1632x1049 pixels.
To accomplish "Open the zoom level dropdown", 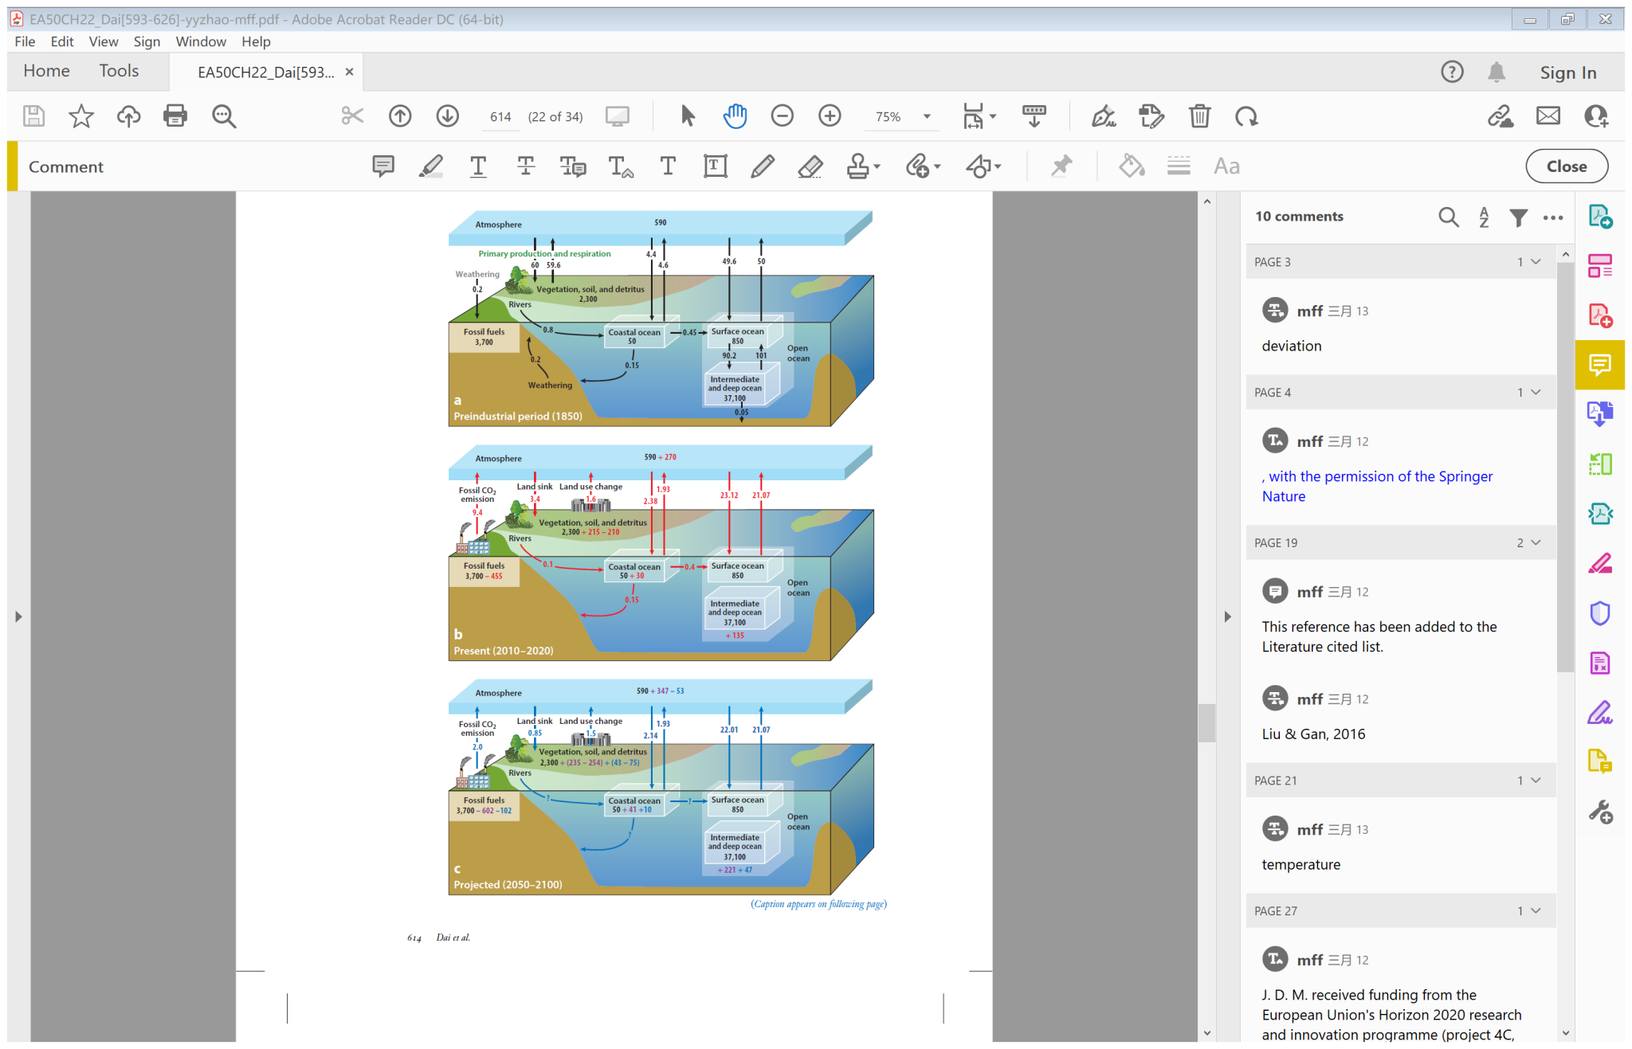I will coord(927,116).
